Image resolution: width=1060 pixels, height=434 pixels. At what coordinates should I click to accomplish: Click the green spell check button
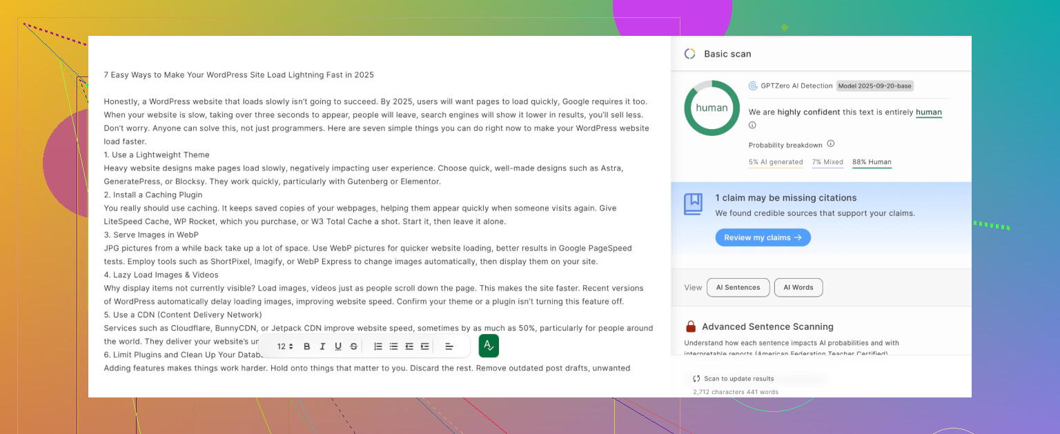pyautogui.click(x=489, y=346)
